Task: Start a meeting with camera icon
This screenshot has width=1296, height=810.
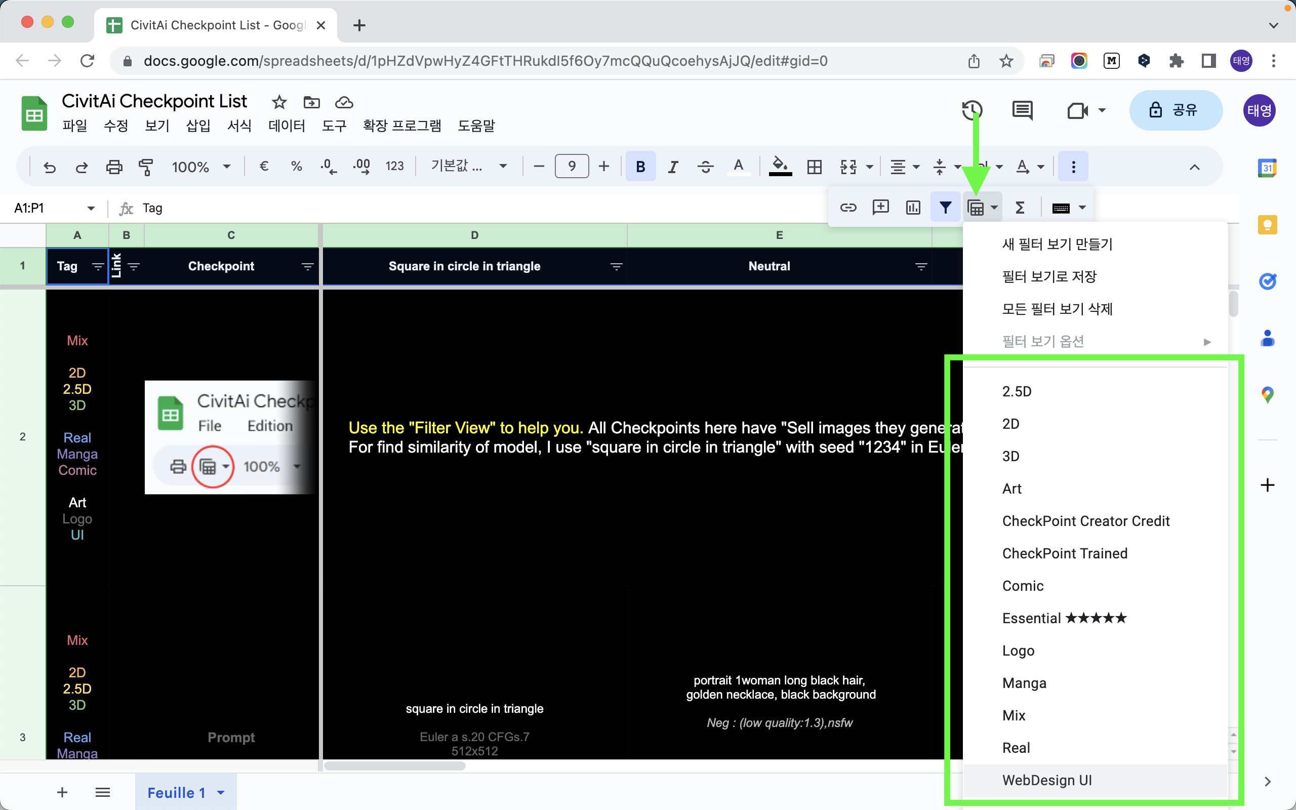Action: point(1077,111)
